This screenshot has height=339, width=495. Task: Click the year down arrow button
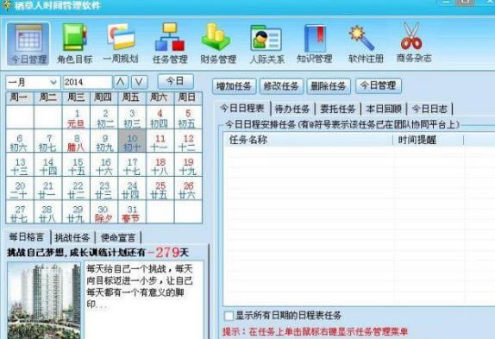point(139,83)
